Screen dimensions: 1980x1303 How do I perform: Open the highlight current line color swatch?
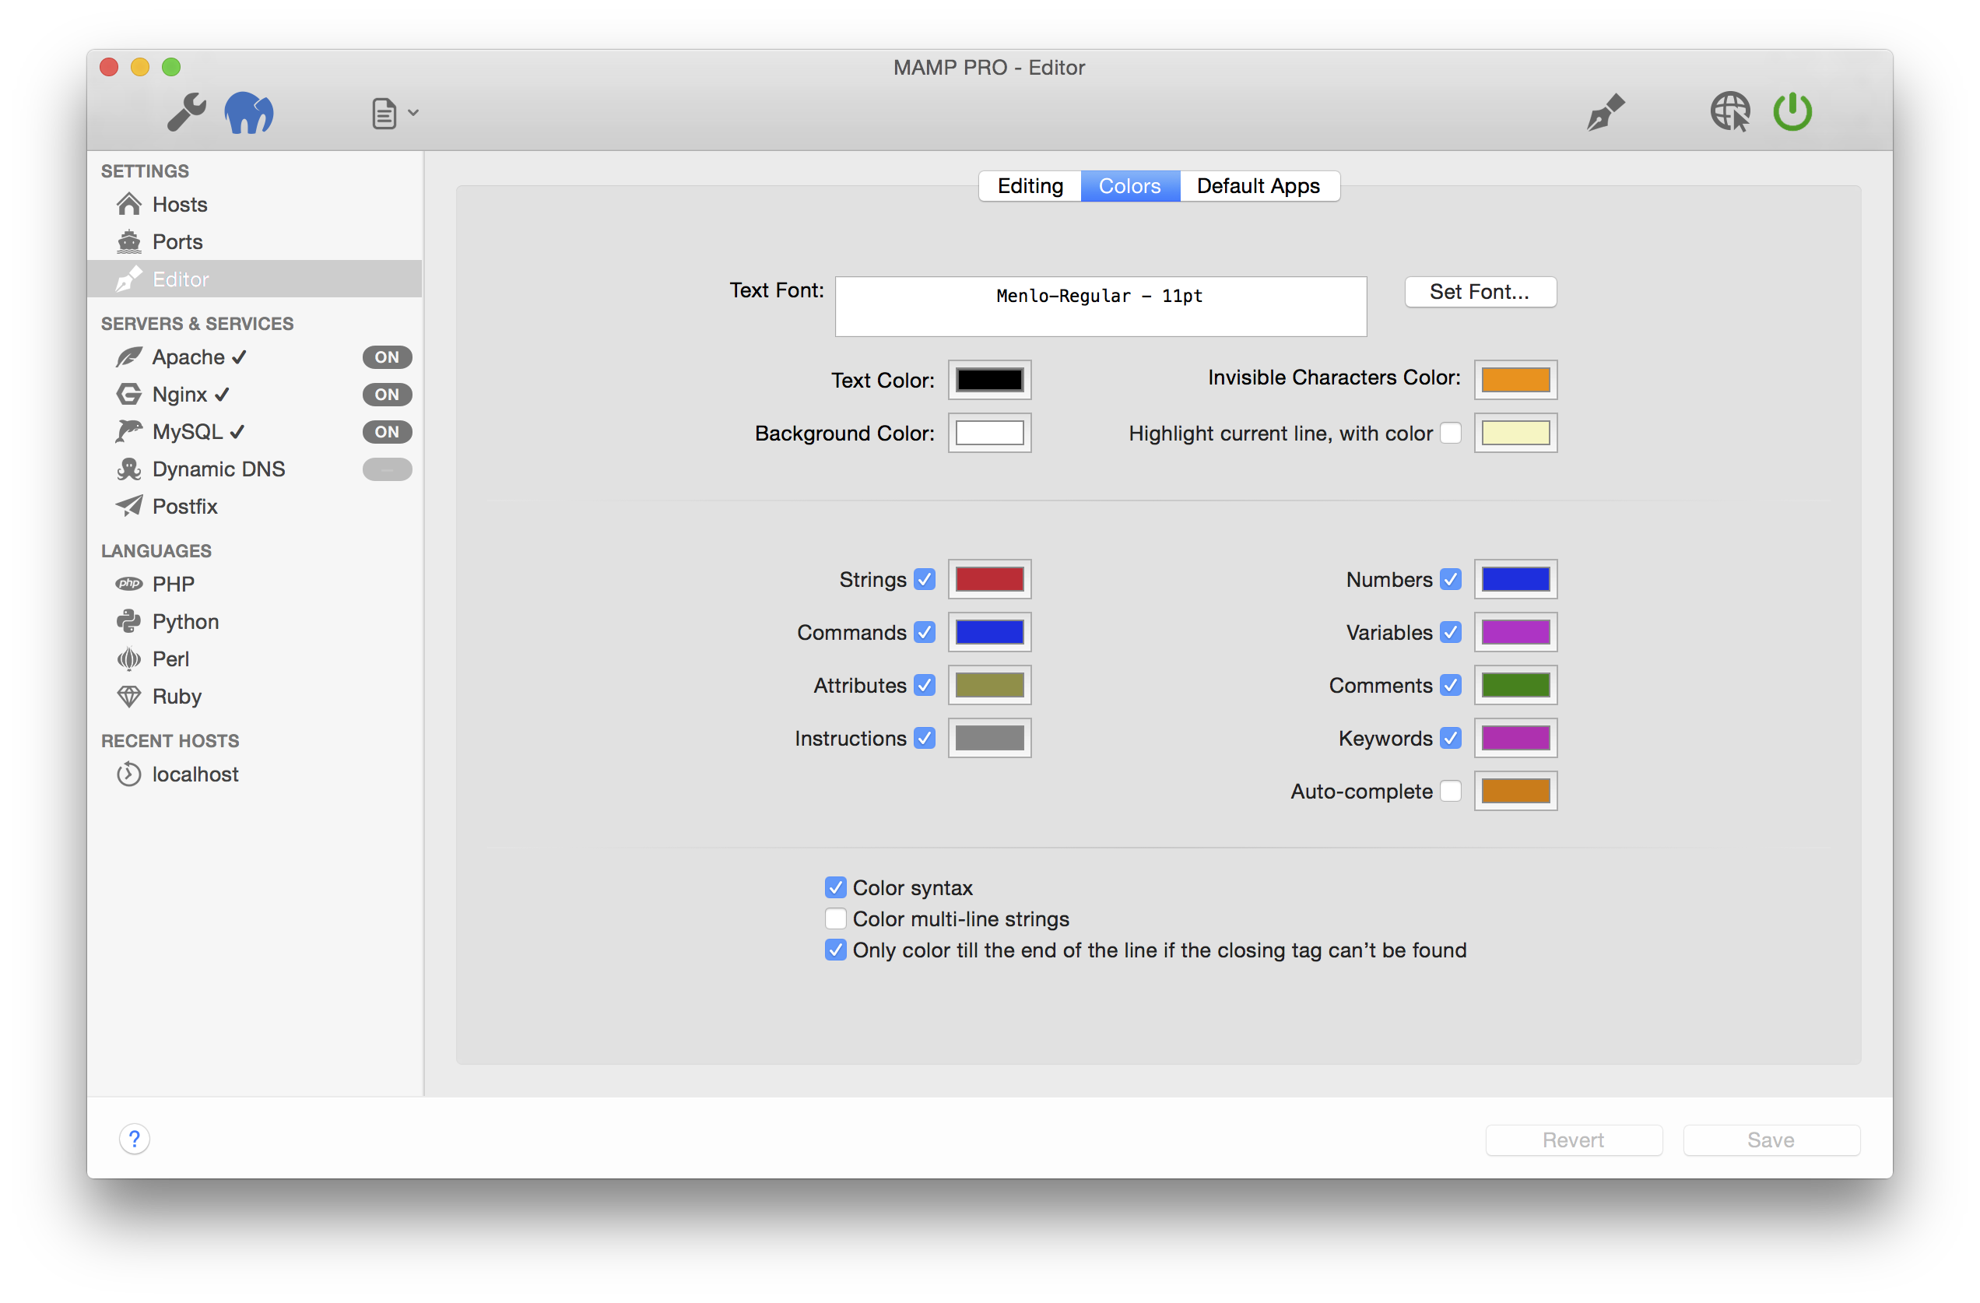click(x=1516, y=433)
